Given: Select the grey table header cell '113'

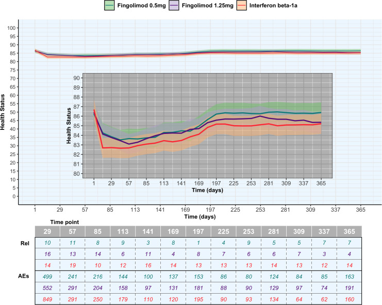Looking at the screenshot, I should [x=123, y=231].
